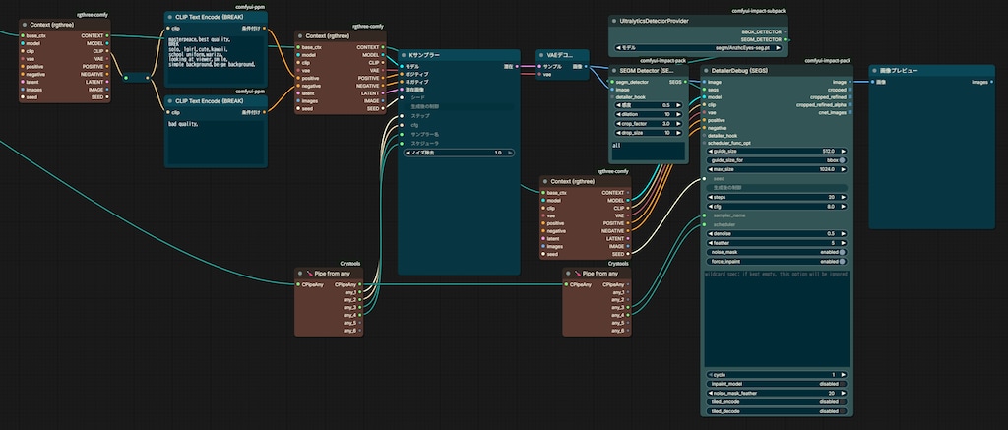Screen dimensions: 1008x430
Task: Open the モデル segm/AnzhcEyes-seg.pt combo
Action: pyautogui.click(x=698, y=47)
